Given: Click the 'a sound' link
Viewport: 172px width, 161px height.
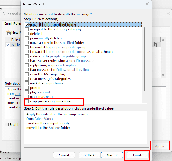Looking at the screenshot, I should click(x=44, y=92).
